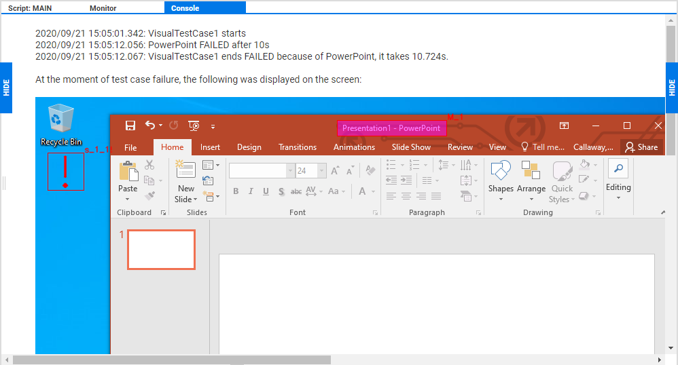Click the Decrease Font Size icon
The height and width of the screenshot is (365, 678).
[350, 170]
